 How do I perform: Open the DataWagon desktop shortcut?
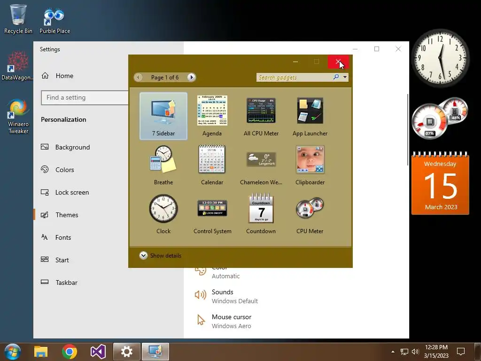[17, 65]
